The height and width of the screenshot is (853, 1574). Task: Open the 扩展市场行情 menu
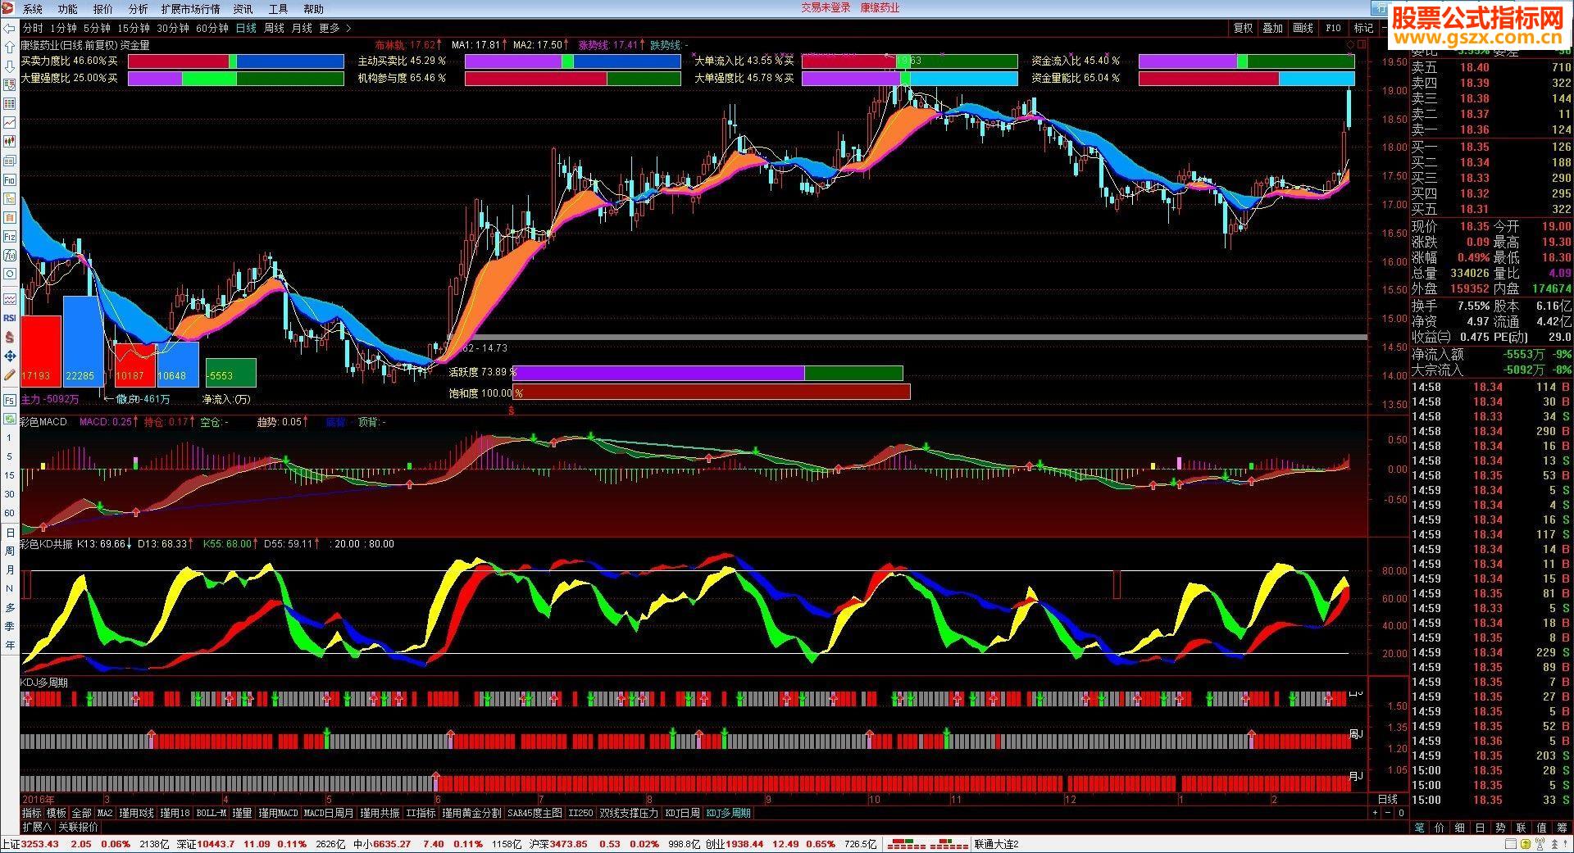point(190,9)
